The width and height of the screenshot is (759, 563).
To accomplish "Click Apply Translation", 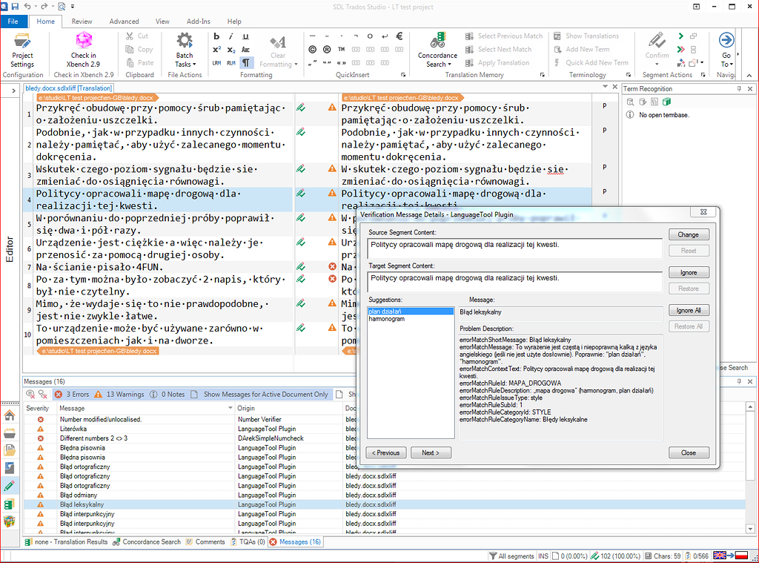I will pos(497,62).
